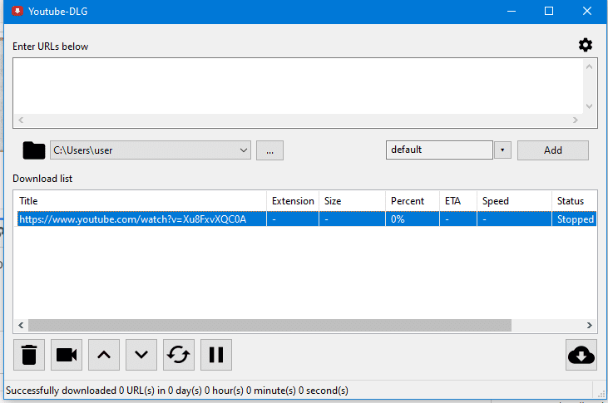608x403 pixels.
Task: Click download list scroll left arrow
Action: tap(21, 325)
